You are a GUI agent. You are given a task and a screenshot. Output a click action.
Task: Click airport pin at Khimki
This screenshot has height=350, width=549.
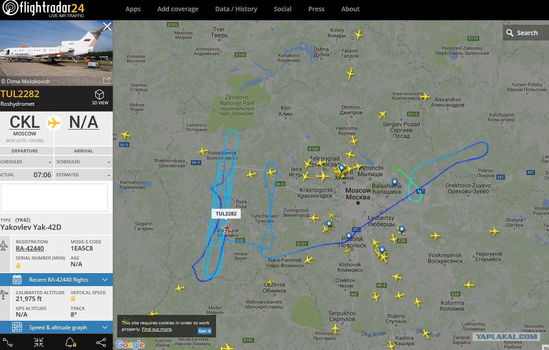coord(341,168)
